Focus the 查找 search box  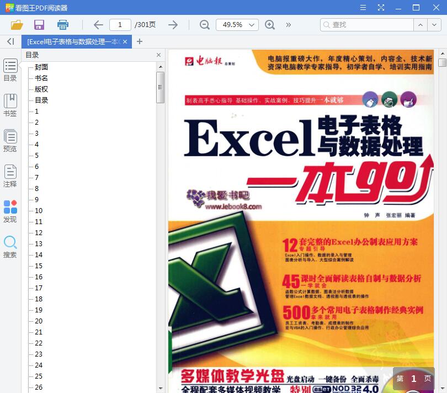(367, 25)
